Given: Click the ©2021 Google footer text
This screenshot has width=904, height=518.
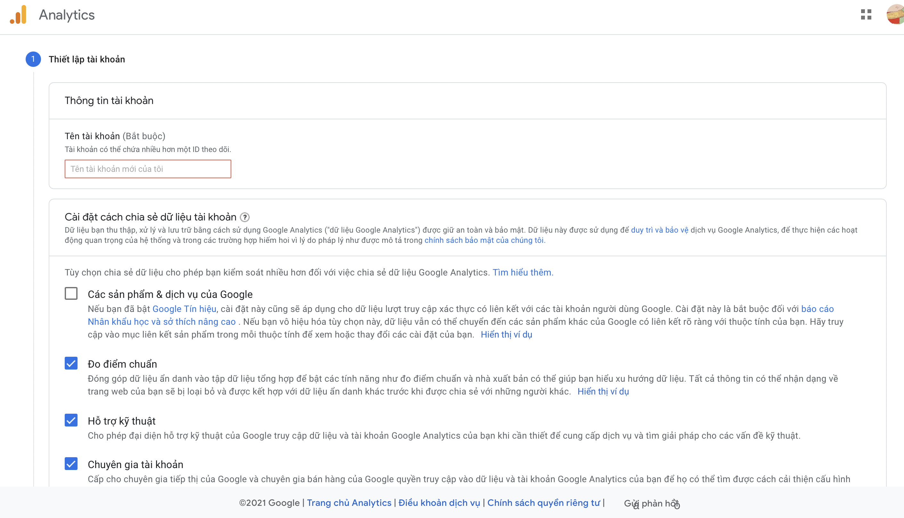Looking at the screenshot, I should click(269, 503).
